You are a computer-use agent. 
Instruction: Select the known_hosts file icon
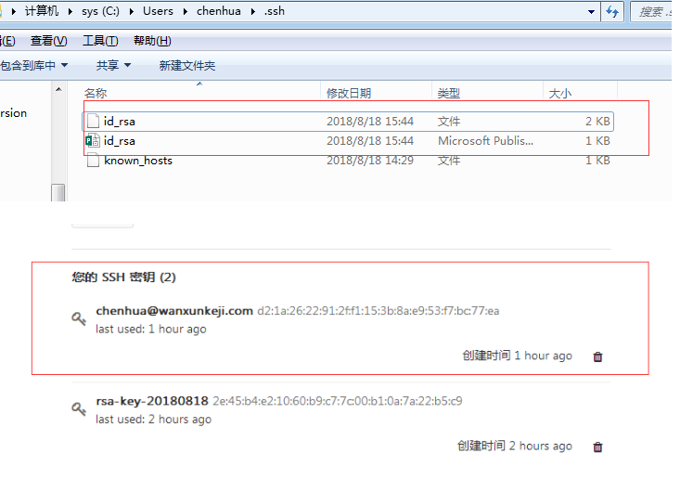click(93, 161)
